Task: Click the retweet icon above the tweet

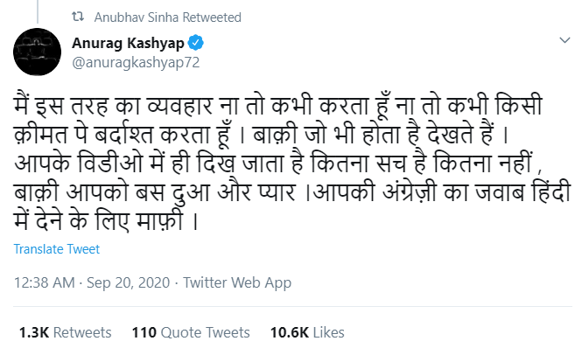Action: [x=52, y=17]
